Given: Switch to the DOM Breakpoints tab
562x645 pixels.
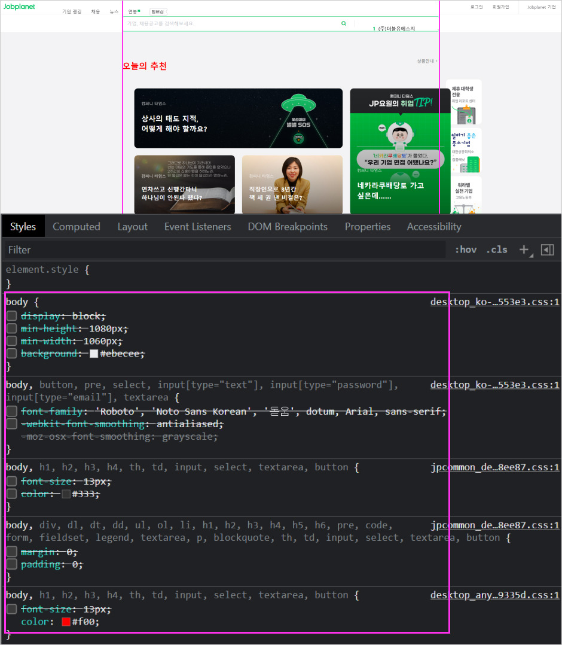Looking at the screenshot, I should 288,227.
